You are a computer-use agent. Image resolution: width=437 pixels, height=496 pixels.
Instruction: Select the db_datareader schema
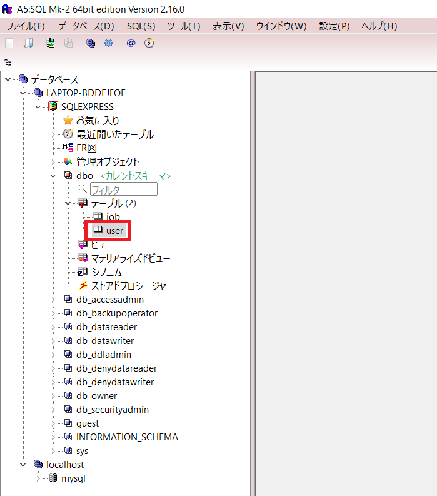click(106, 327)
